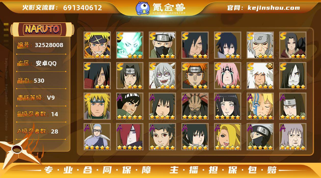The width and height of the screenshot is (321, 178).
Task: Select red-haired Nagato A-rank portrait
Action: tap(130, 137)
